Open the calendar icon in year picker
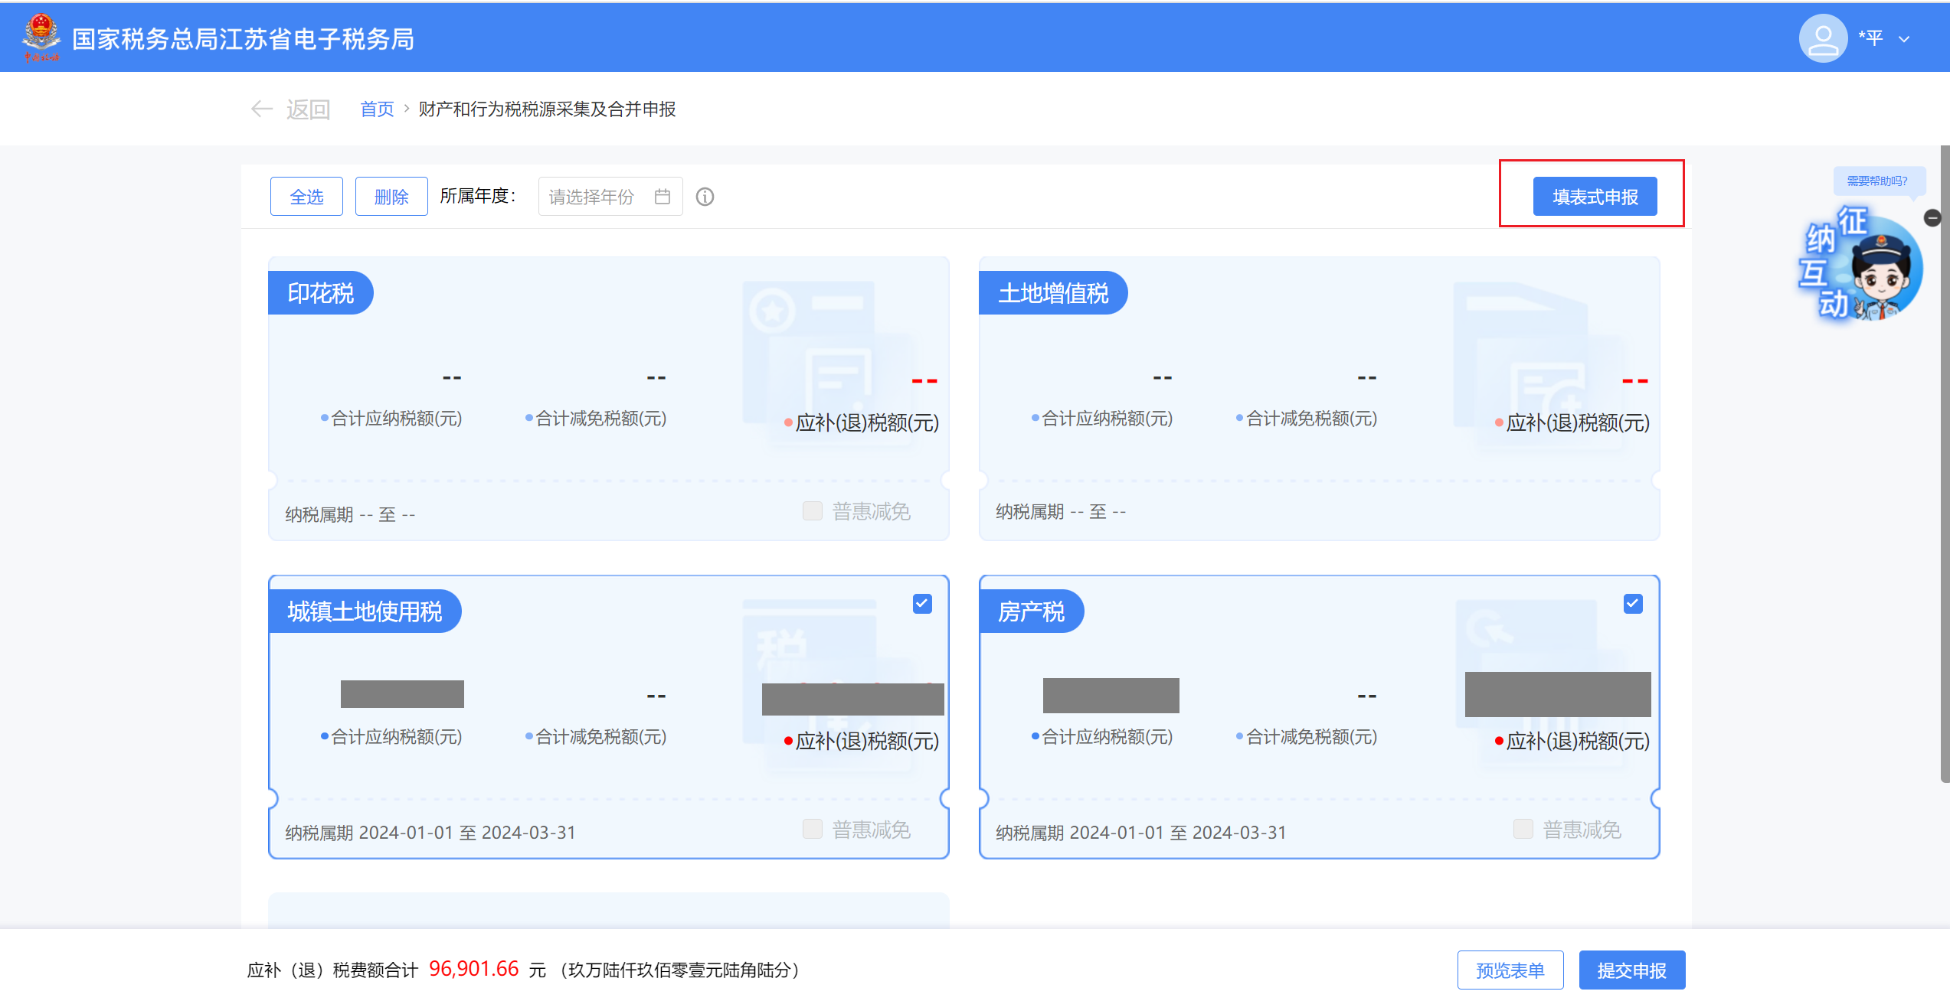 pos(663,197)
